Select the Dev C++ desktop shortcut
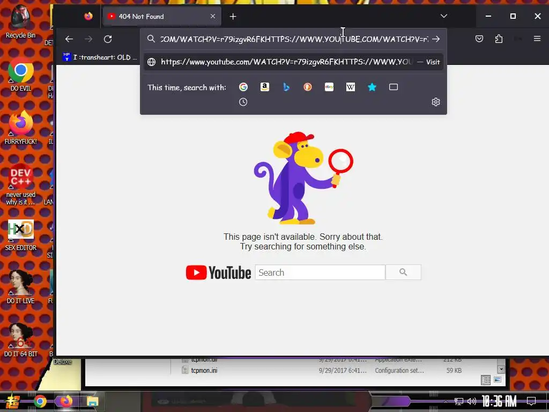549x412 pixels. pyautogui.click(x=21, y=185)
